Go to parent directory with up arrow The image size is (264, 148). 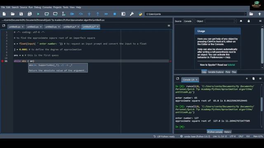(259, 14)
